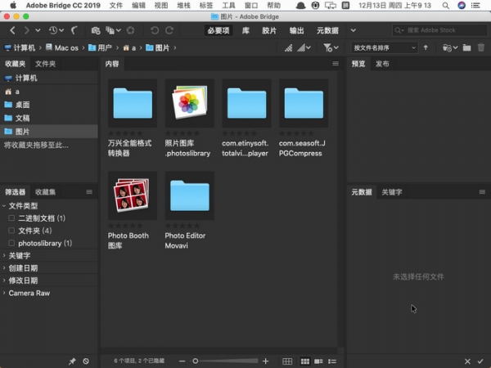Screen dimensions: 491x368
Task: Select the 库 workspace
Action: click(245, 30)
